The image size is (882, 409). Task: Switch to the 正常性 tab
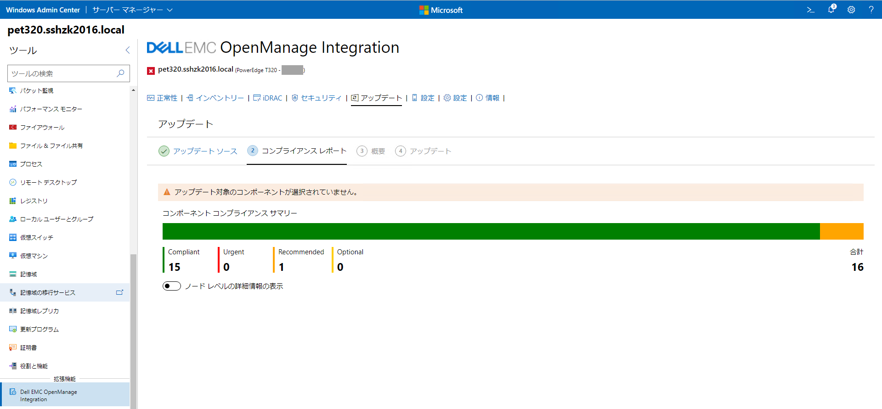click(162, 98)
